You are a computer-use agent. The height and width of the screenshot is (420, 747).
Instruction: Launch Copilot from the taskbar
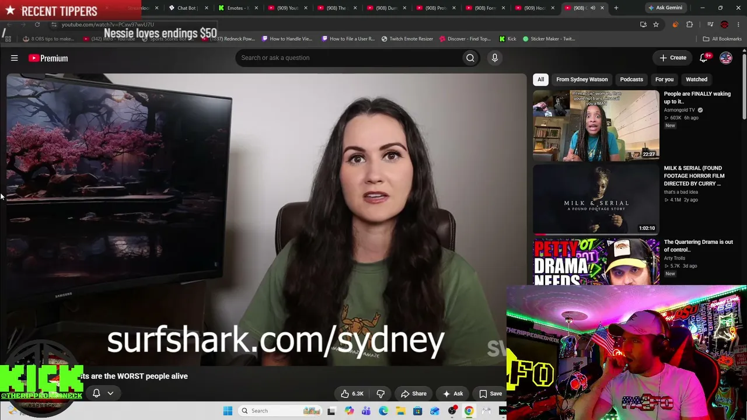349,411
